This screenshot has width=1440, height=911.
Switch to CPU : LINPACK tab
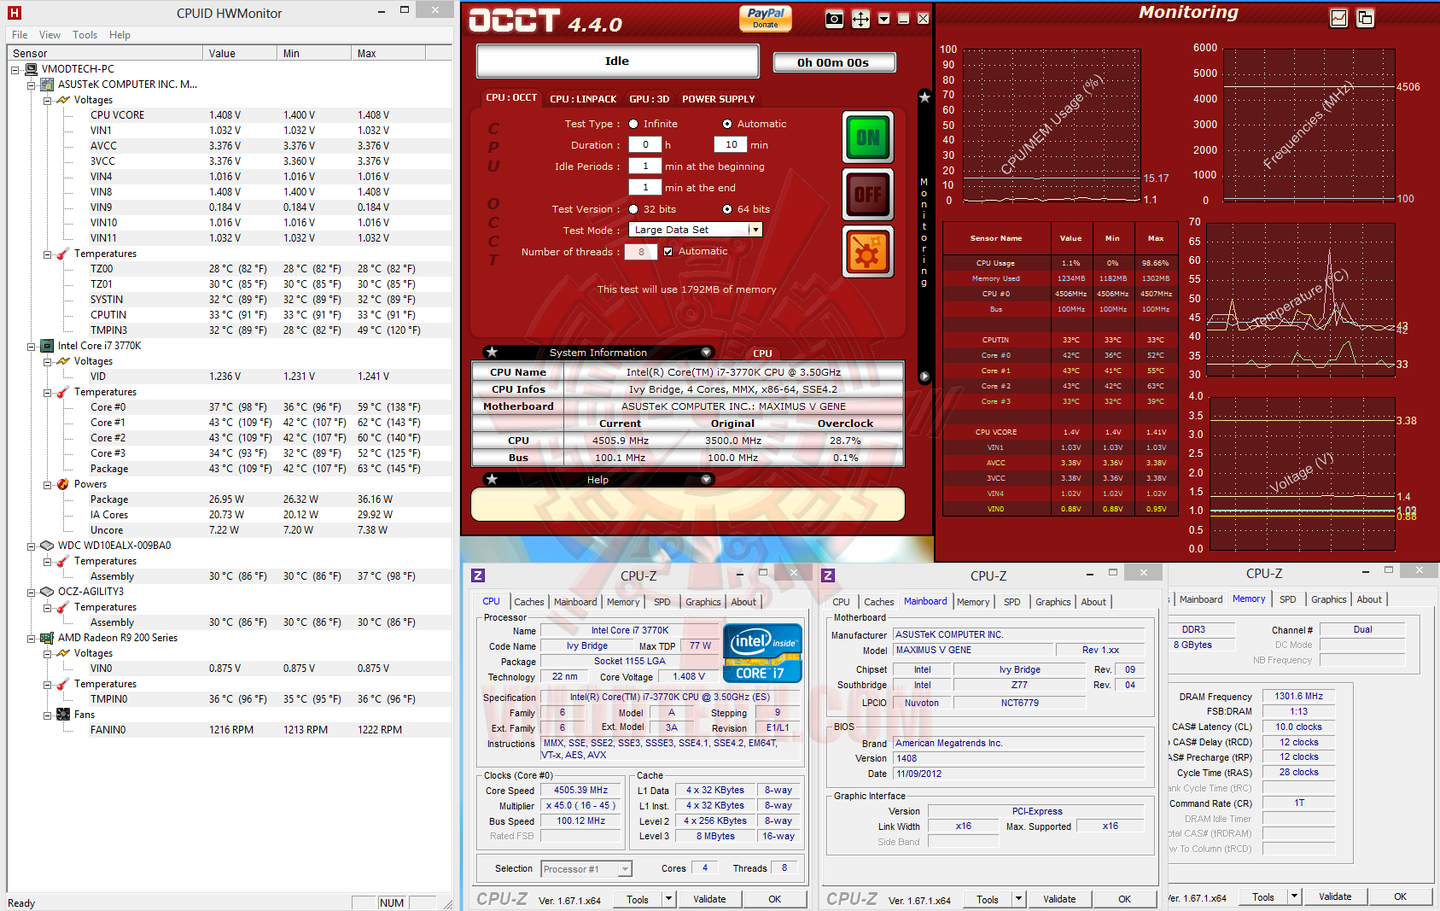click(x=583, y=99)
